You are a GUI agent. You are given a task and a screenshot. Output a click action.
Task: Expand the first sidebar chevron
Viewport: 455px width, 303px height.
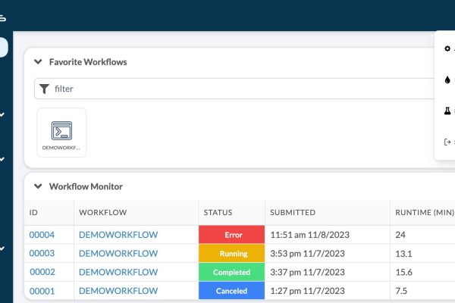pos(2,114)
